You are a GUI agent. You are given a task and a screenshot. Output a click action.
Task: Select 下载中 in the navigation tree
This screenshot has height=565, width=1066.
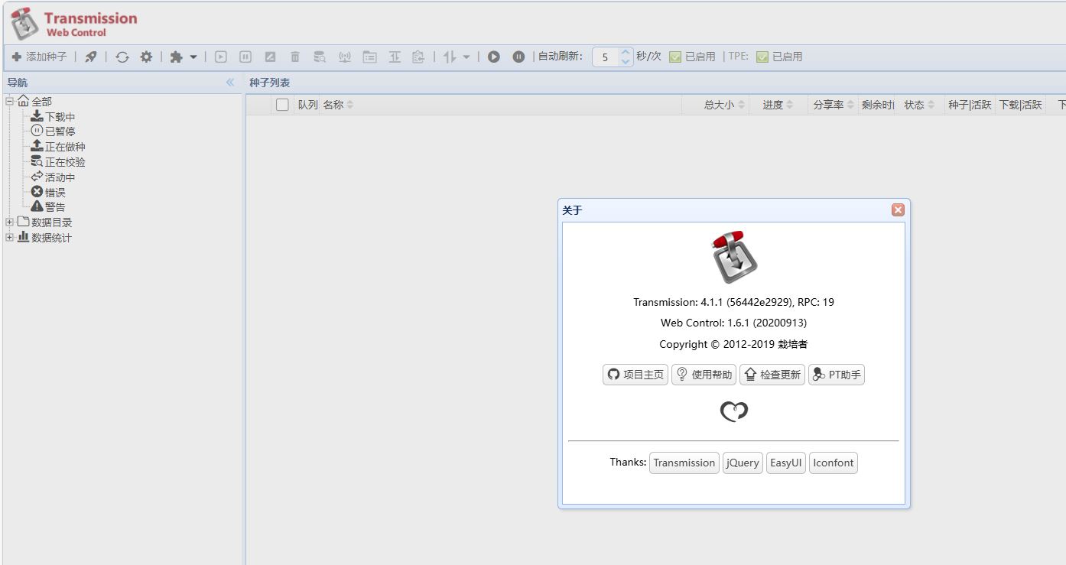[60, 117]
